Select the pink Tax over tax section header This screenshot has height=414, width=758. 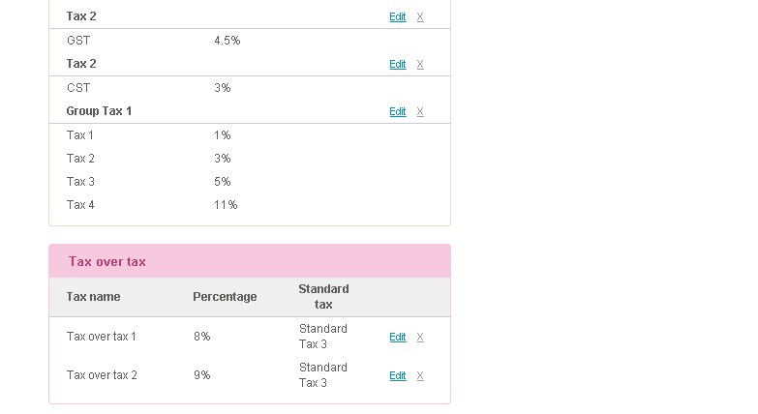(250, 261)
